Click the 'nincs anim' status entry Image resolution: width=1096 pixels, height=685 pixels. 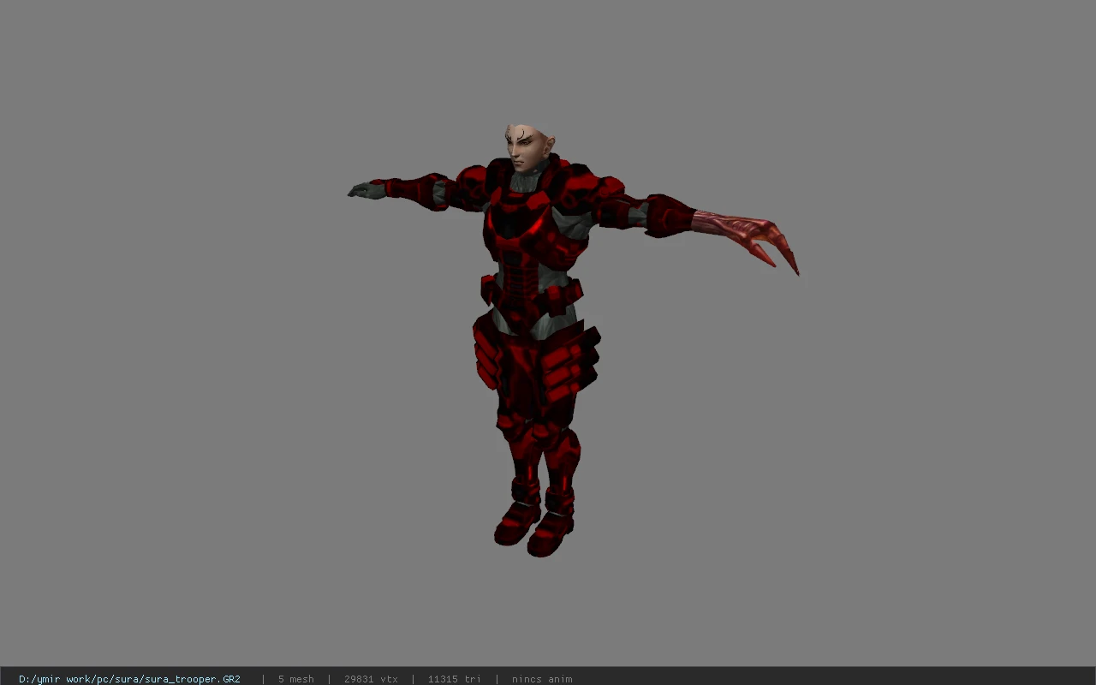pos(542,679)
